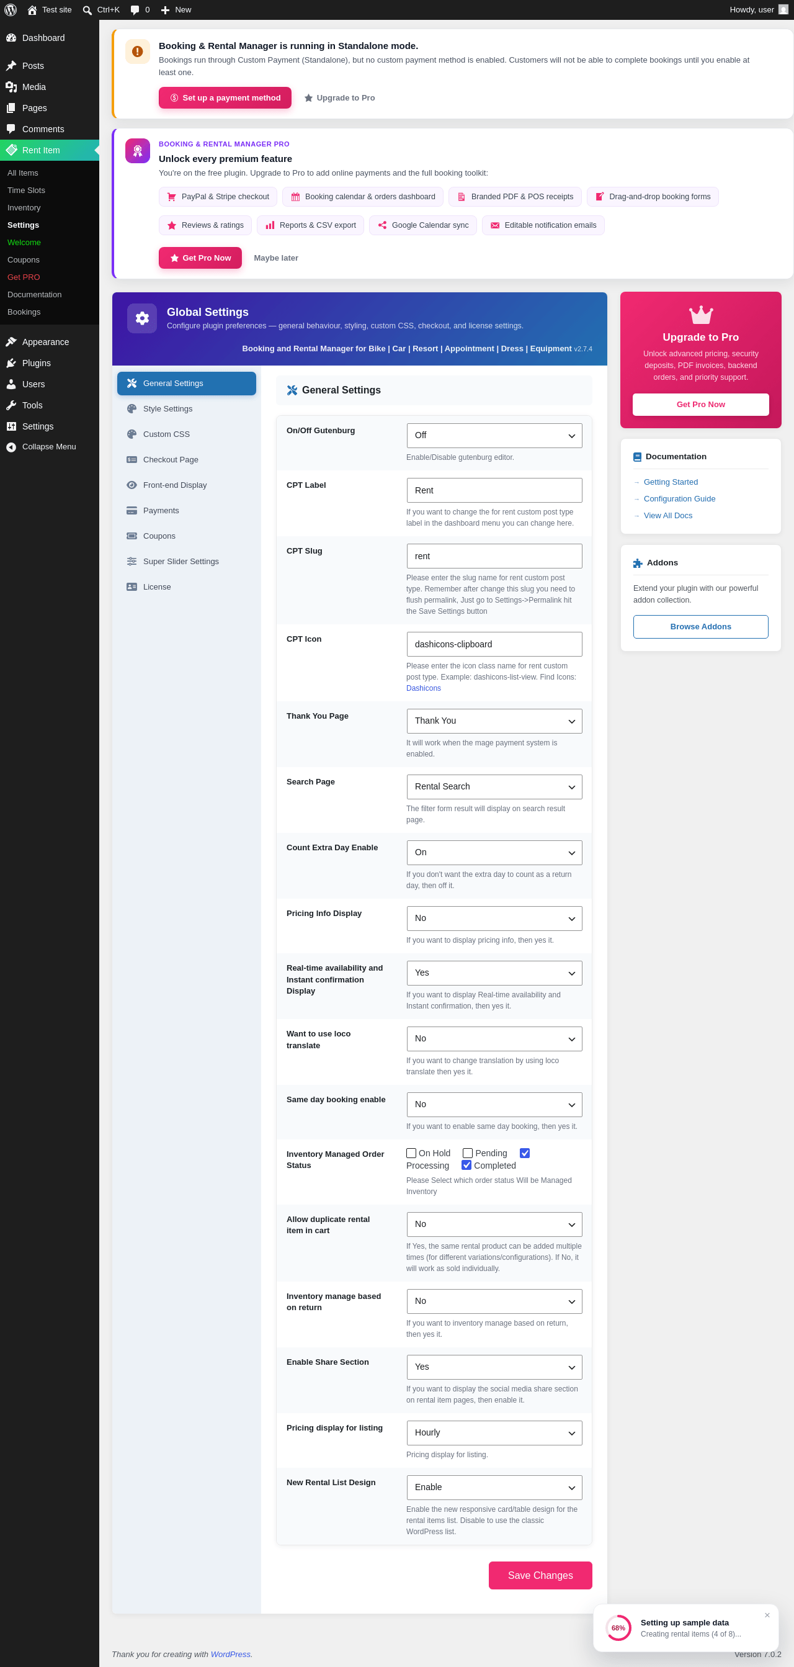Click the Appearance paintbrush icon
This screenshot has width=794, height=1667.
pos(11,343)
